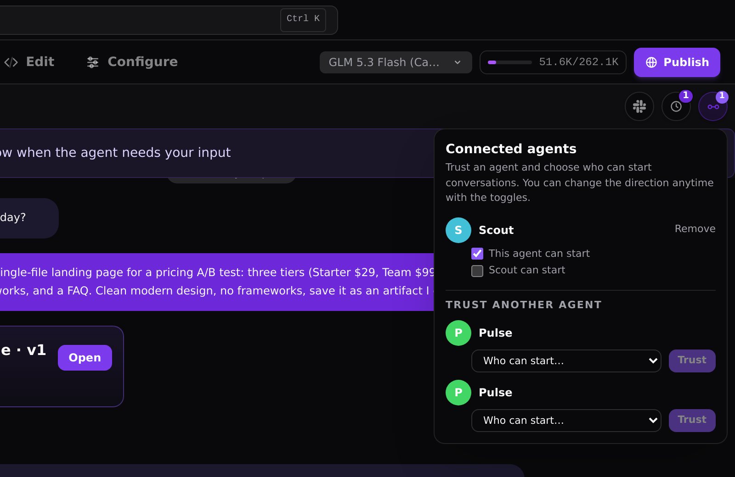Remove the Scout connected agent

click(x=695, y=228)
